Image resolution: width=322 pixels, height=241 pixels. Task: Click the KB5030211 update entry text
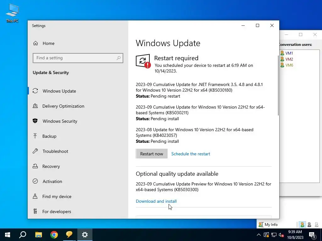[200, 110]
